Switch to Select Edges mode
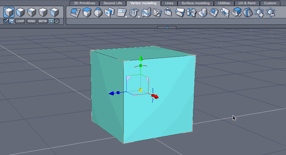This screenshot has width=286, height=155. coord(31,12)
